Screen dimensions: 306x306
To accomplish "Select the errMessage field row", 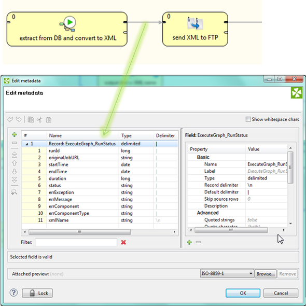I will coord(100,199).
